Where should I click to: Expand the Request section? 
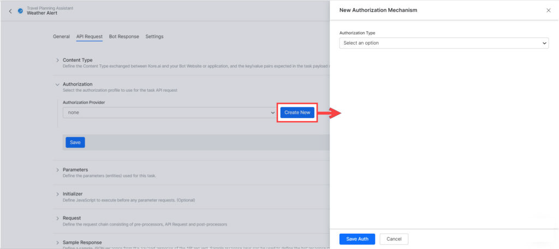tap(57, 218)
